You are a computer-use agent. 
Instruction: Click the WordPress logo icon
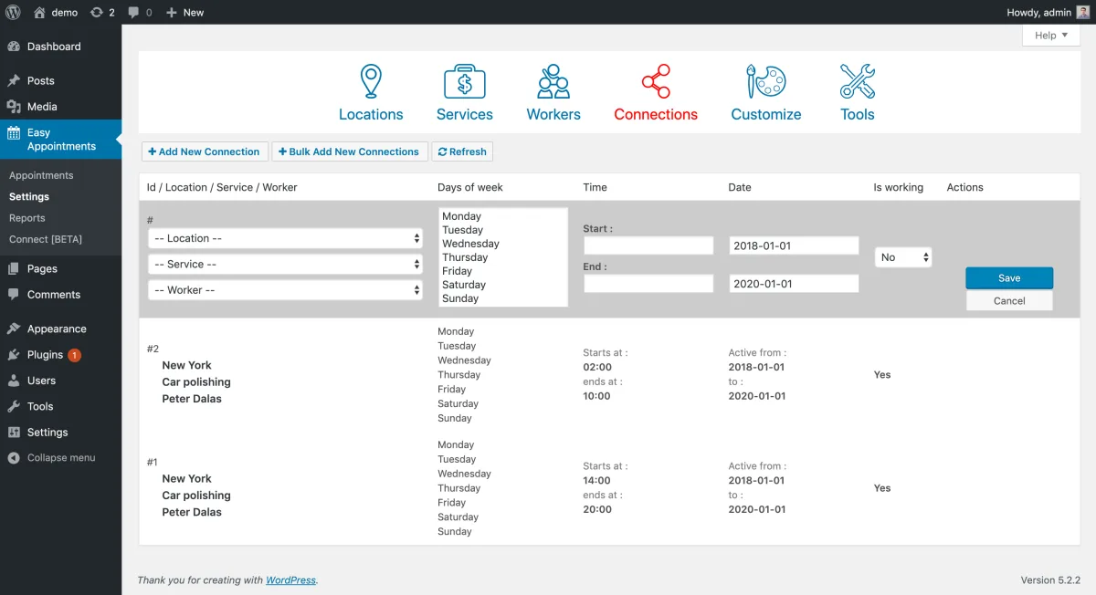coord(13,13)
